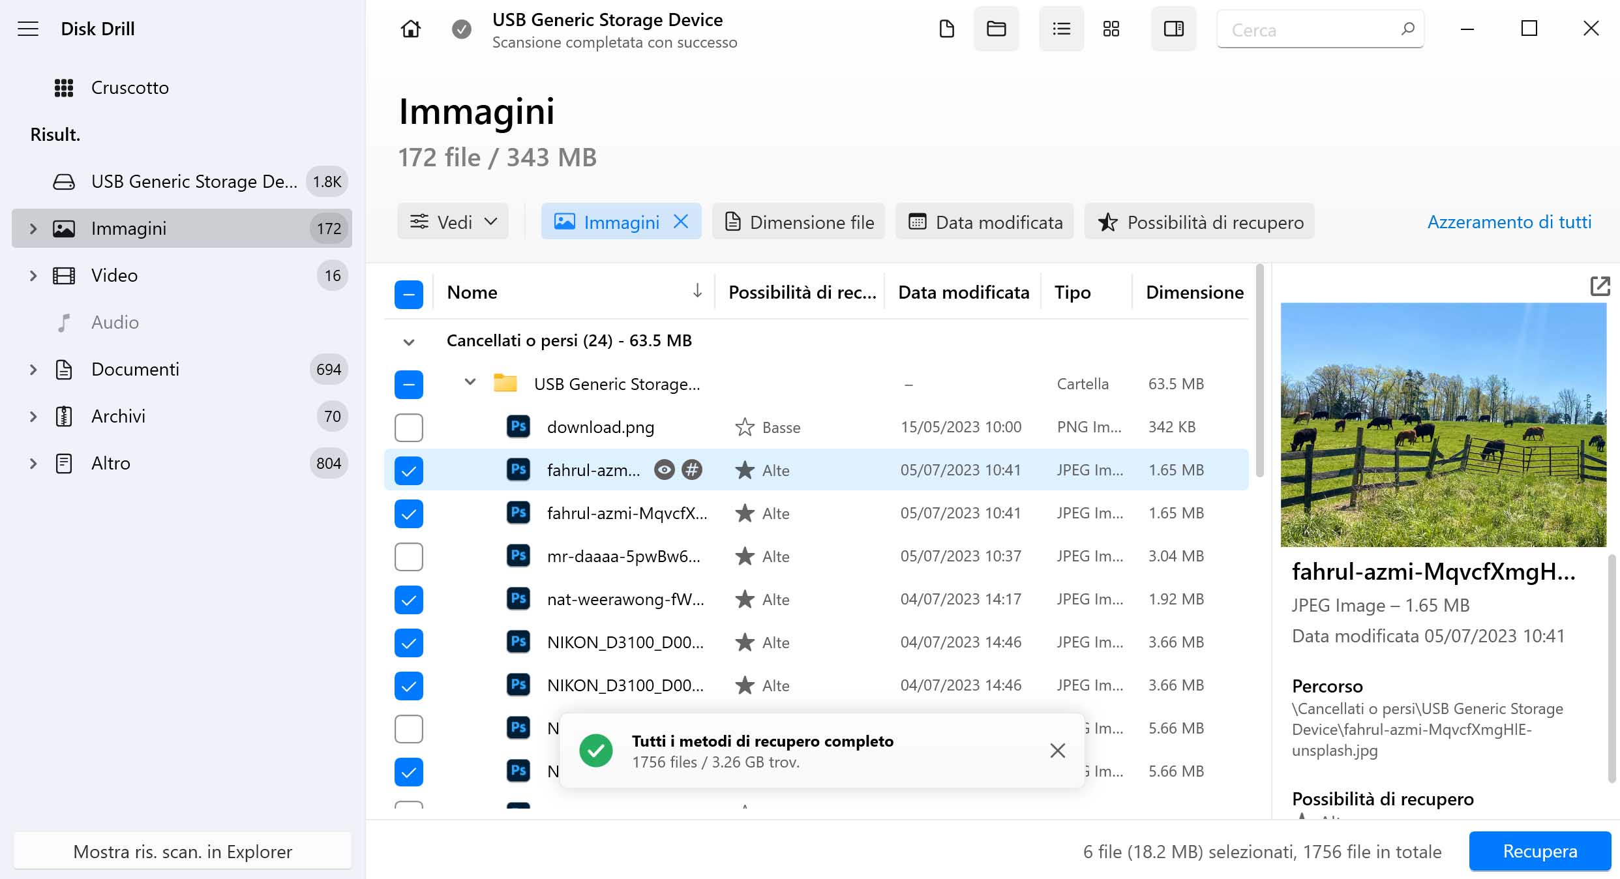This screenshot has width=1620, height=879.
Task: Select Immagini filter tab
Action: [x=621, y=222]
